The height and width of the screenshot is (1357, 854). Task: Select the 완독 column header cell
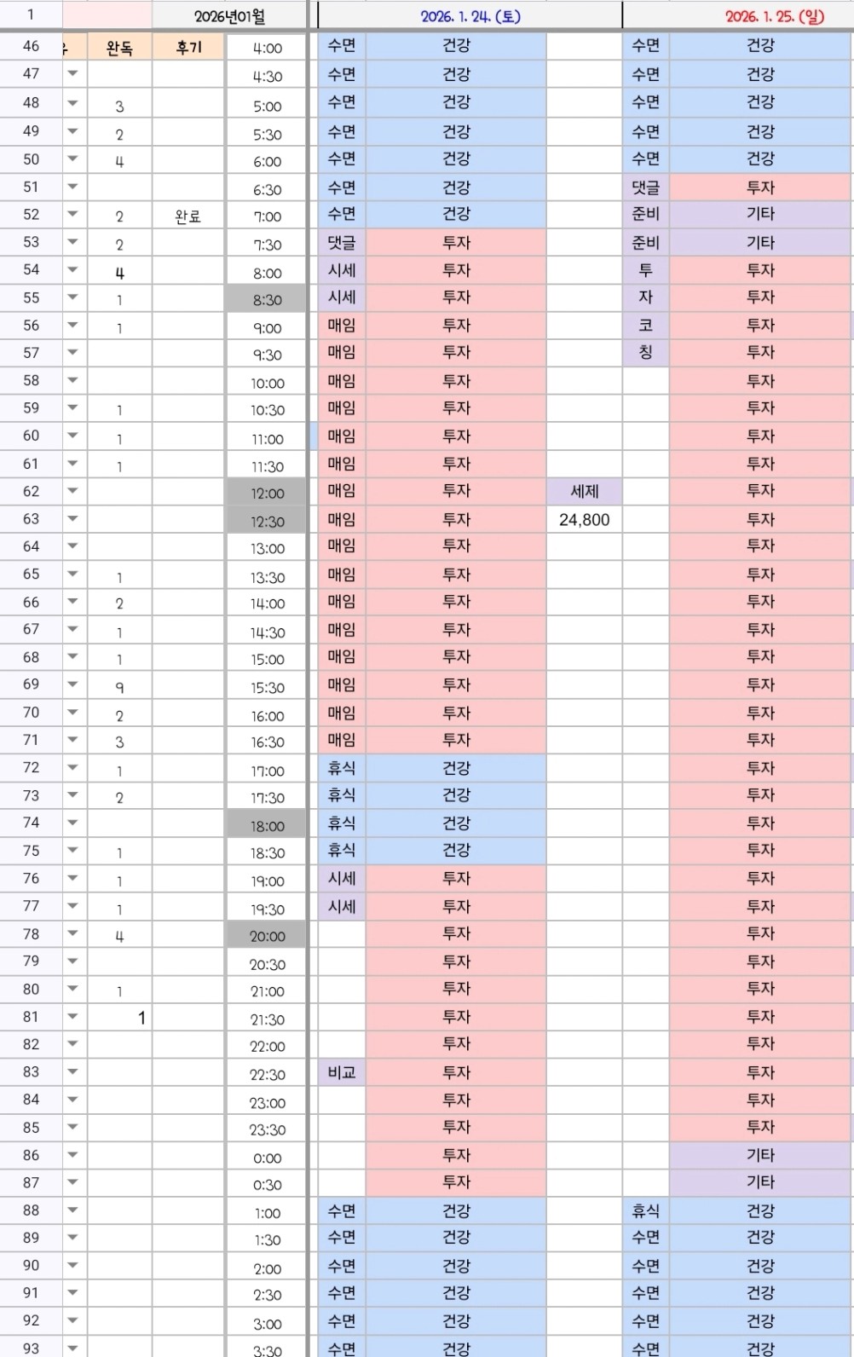coord(119,48)
